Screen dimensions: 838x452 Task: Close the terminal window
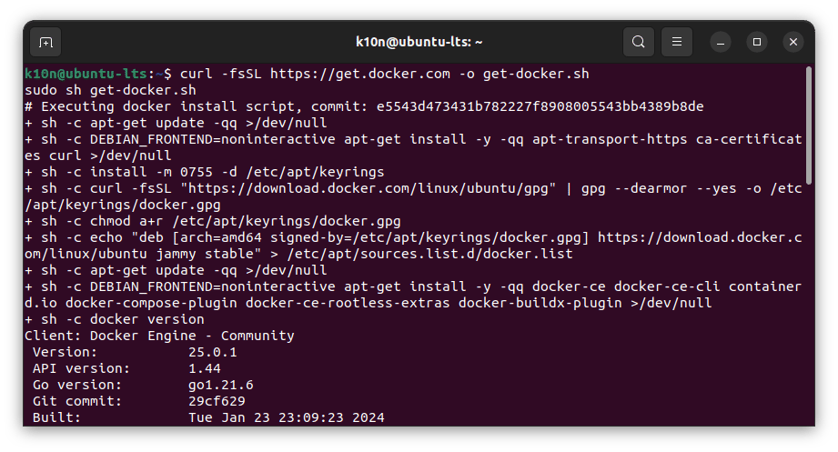[x=793, y=42]
